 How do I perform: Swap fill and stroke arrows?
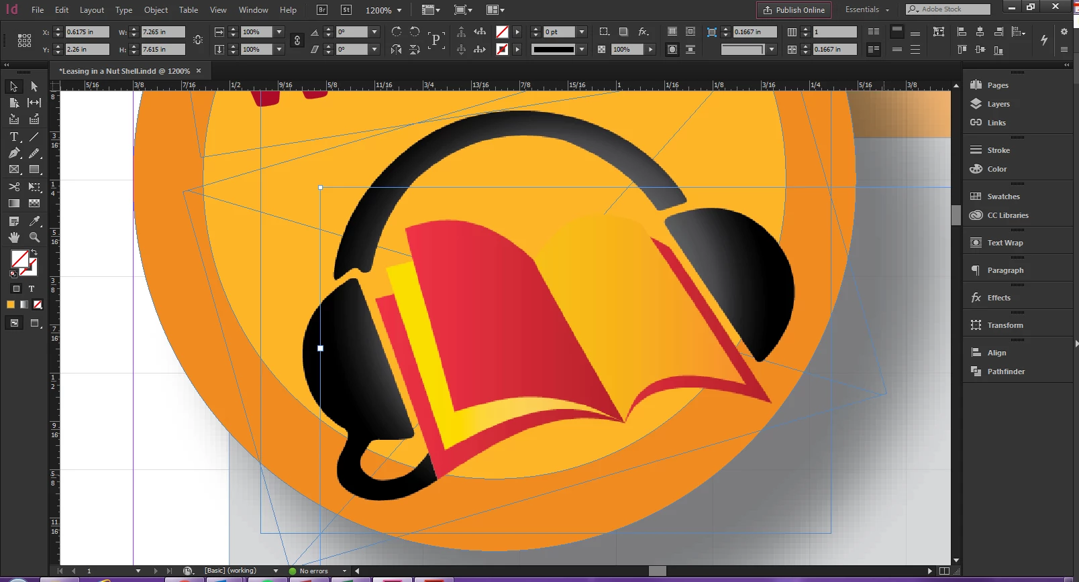pos(34,253)
